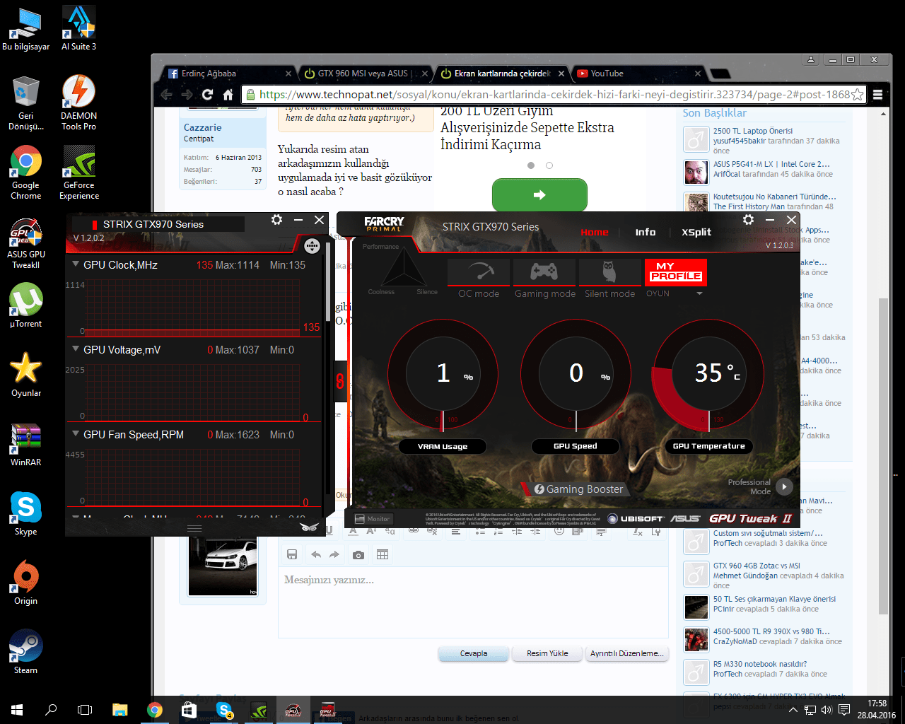
Task: Select the first ad carousel dot
Action: [x=531, y=165]
